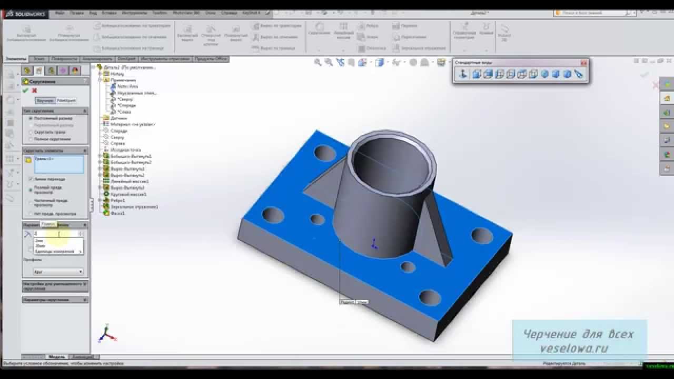Screen dimensions: 674x379
Task: Select Нет предв. просмотра radio button
Action: [31, 214]
